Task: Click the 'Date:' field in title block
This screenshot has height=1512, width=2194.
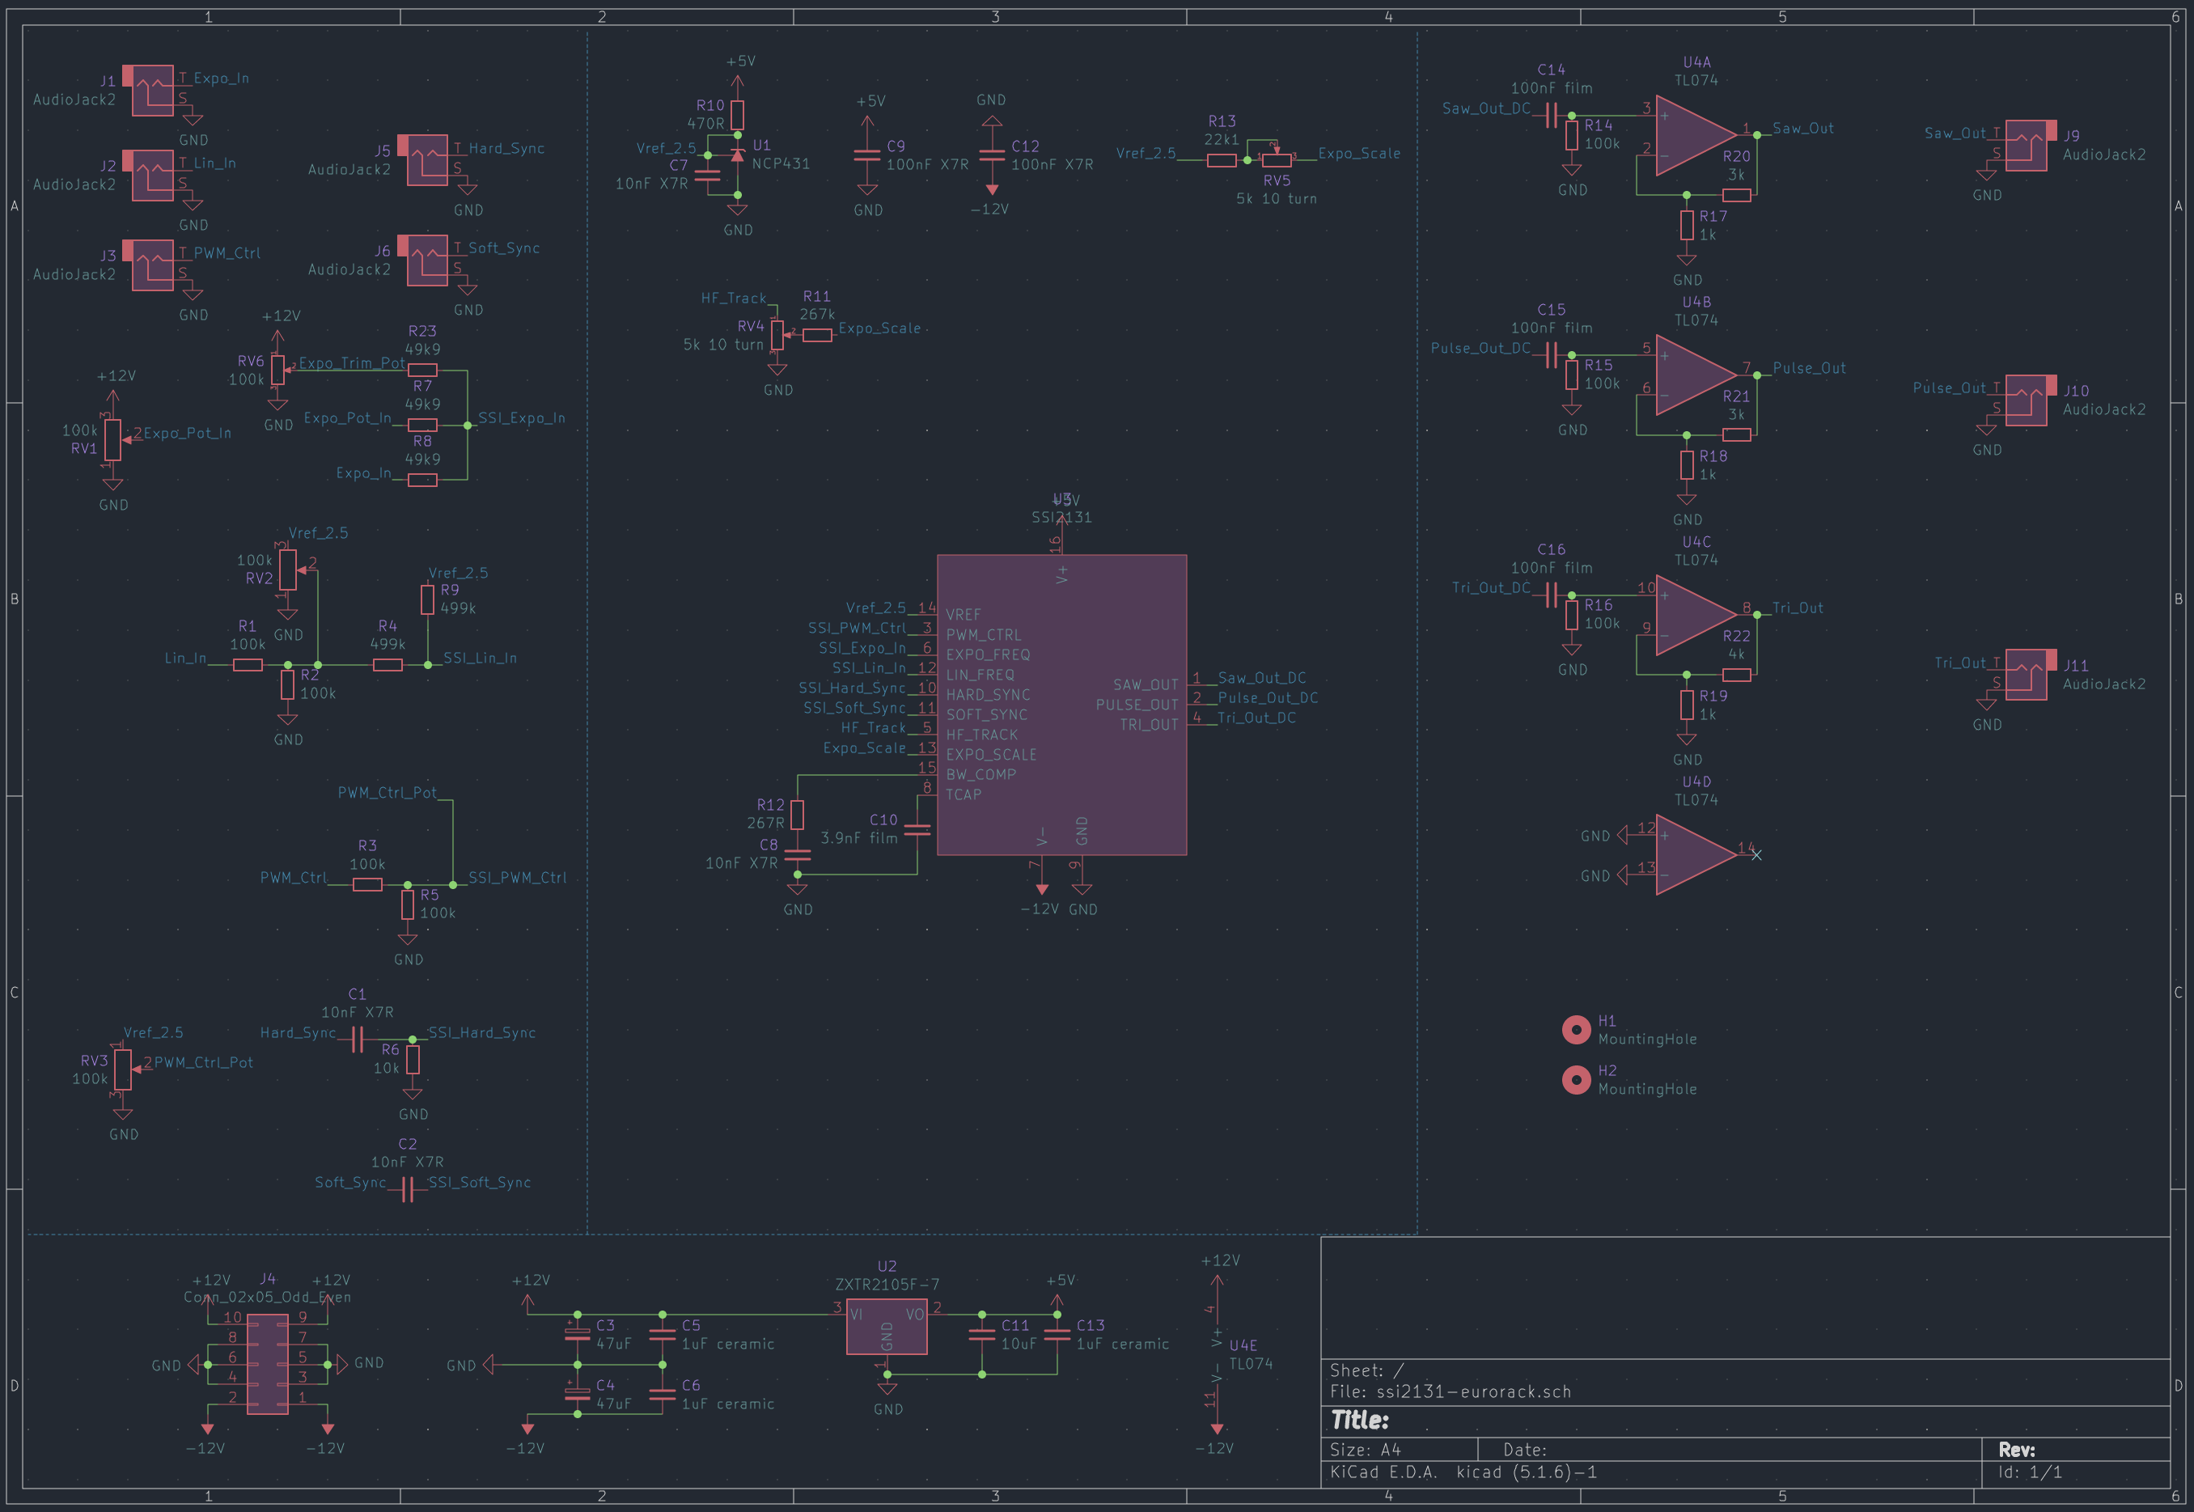Action: 1525,1450
